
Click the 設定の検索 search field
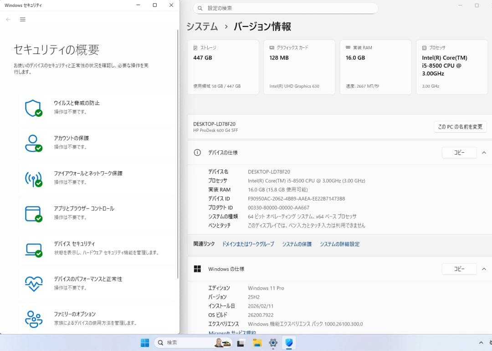pos(286,8)
